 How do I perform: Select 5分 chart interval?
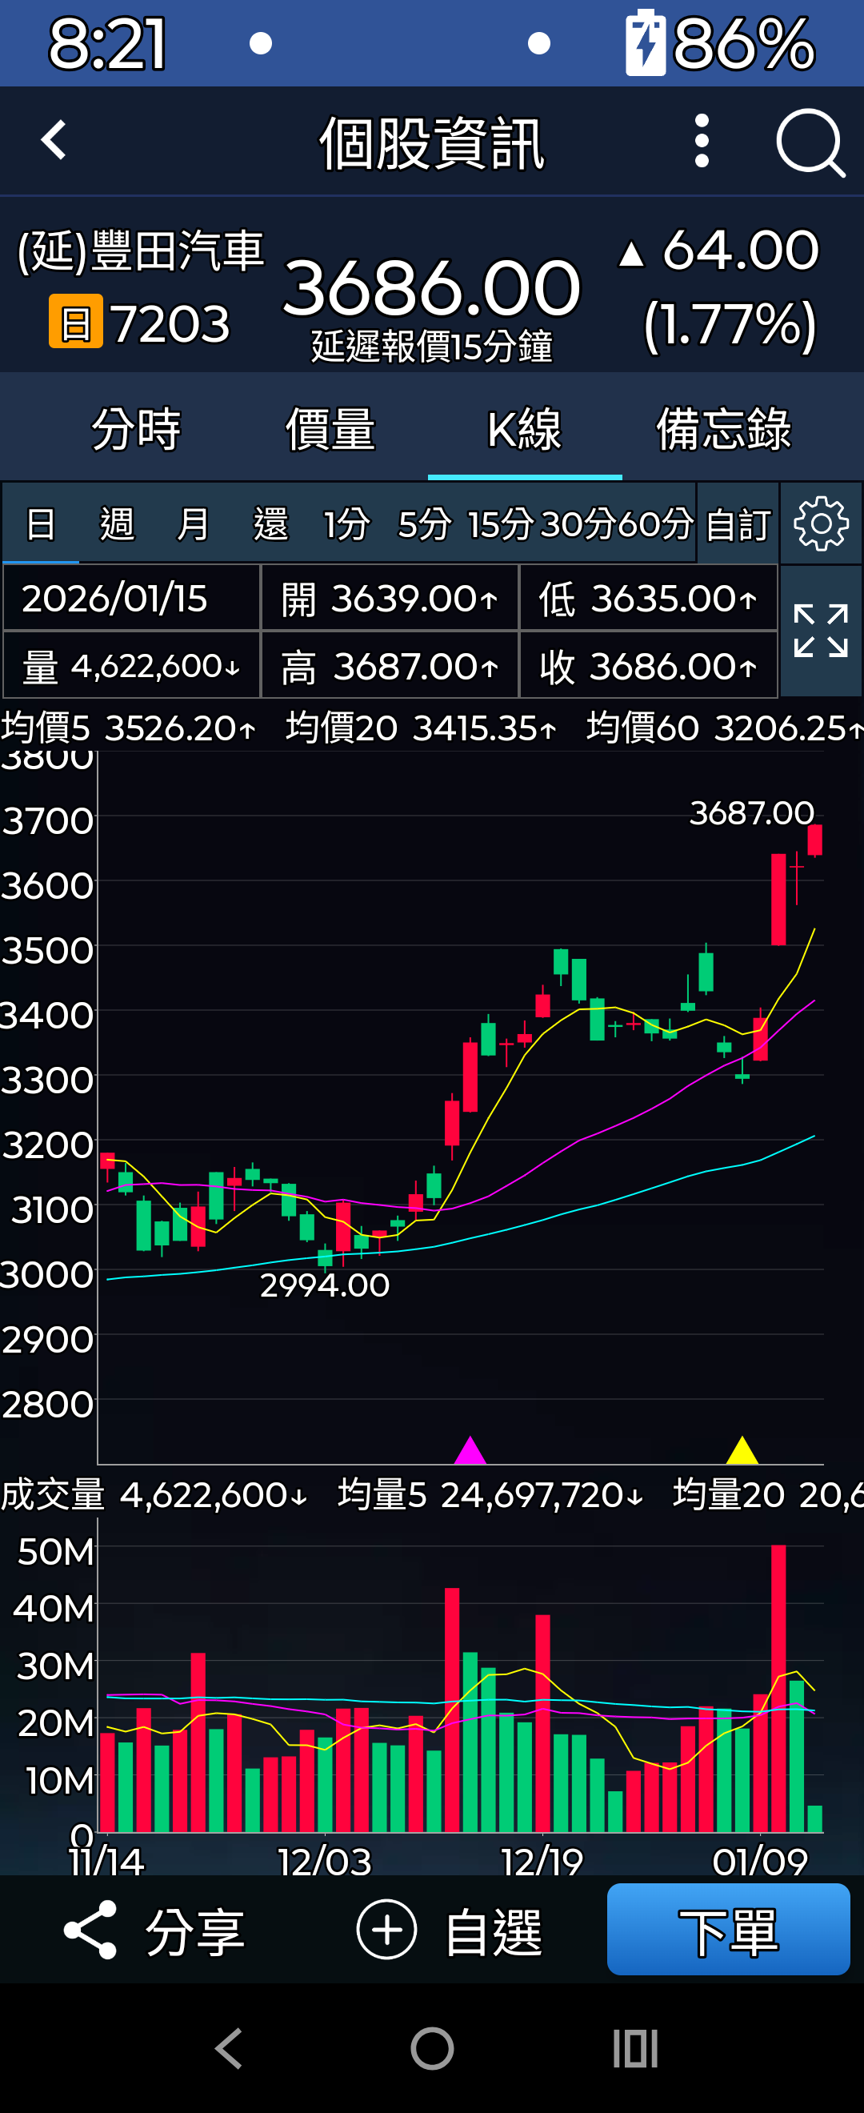pyautogui.click(x=424, y=523)
